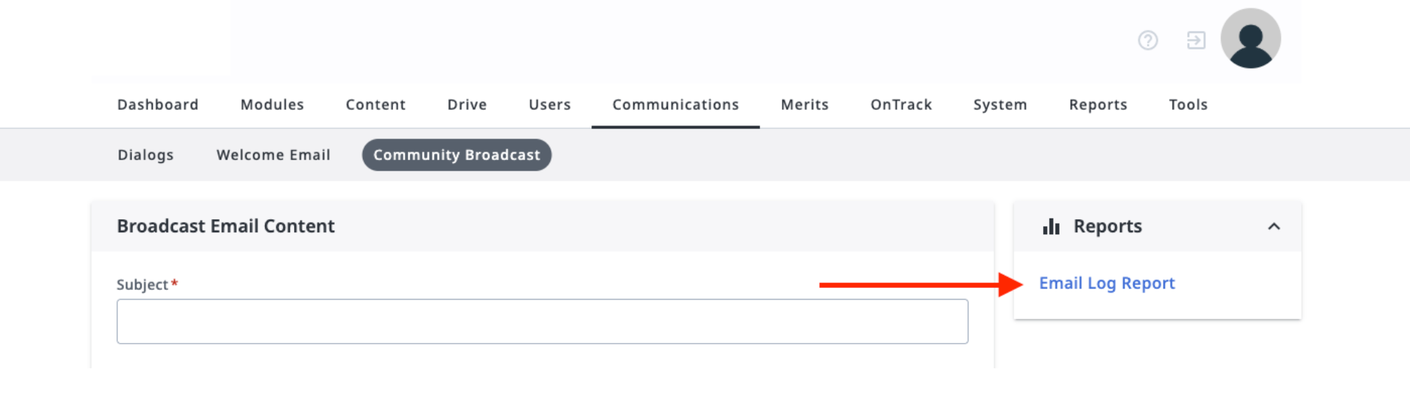Open the System tab

pyautogui.click(x=1000, y=104)
